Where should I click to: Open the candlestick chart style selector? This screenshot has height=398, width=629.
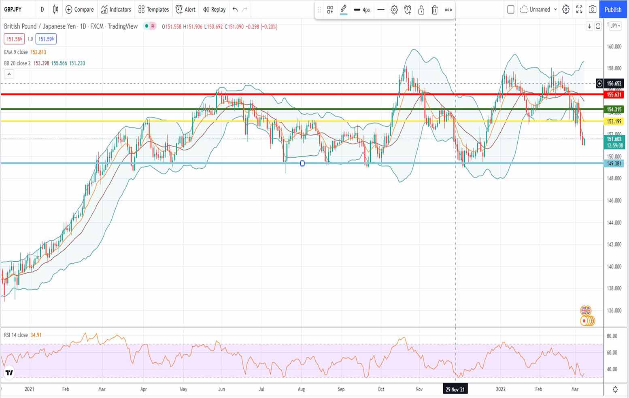point(56,9)
